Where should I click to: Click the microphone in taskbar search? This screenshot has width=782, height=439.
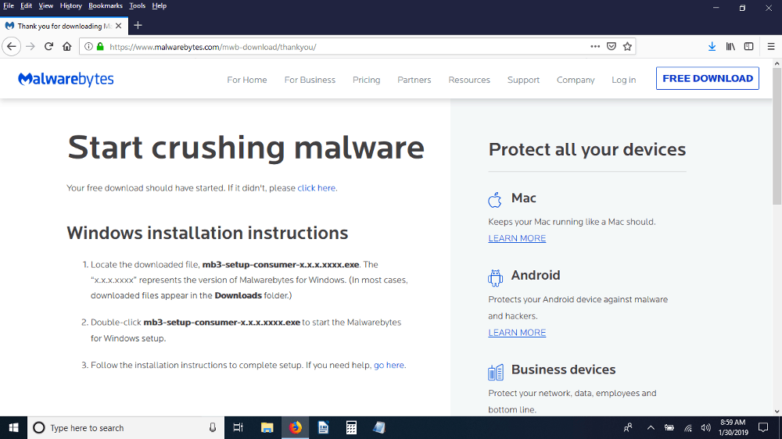pos(213,427)
